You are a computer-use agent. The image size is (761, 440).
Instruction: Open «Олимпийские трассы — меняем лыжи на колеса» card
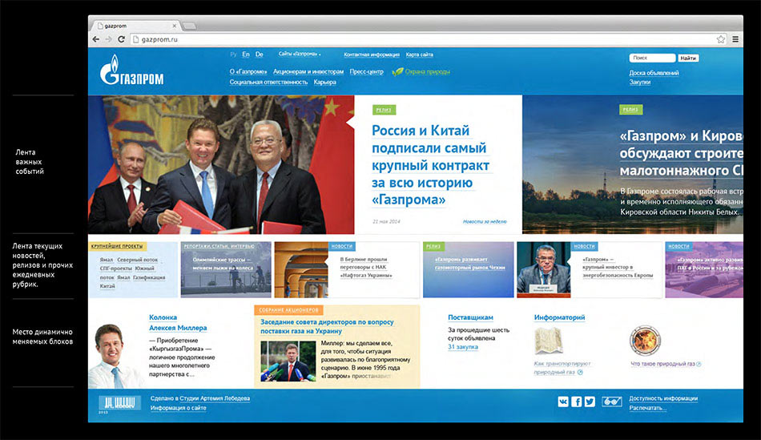226,270
